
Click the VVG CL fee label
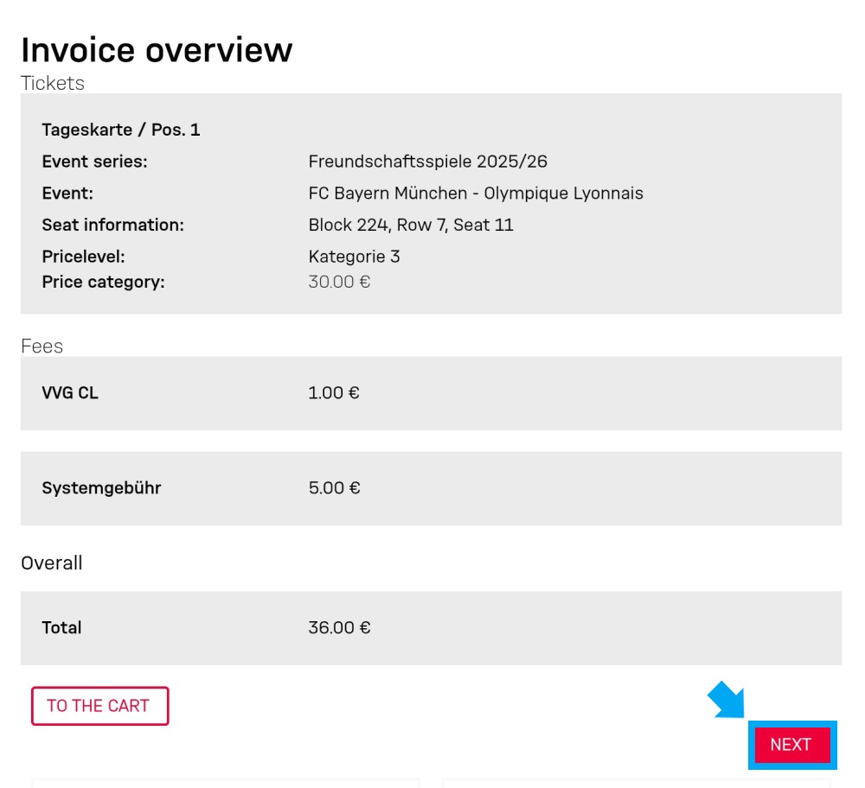70,393
